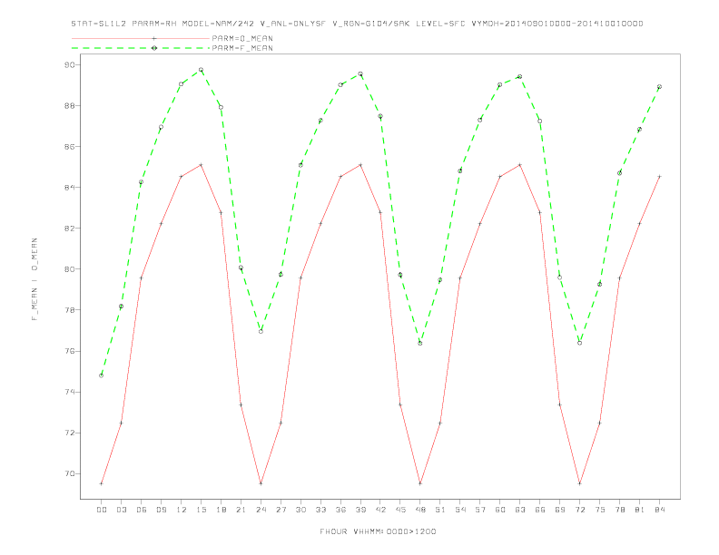Click the V_RGN=G104/SAK title text
The height and width of the screenshot is (555, 719).
point(370,24)
